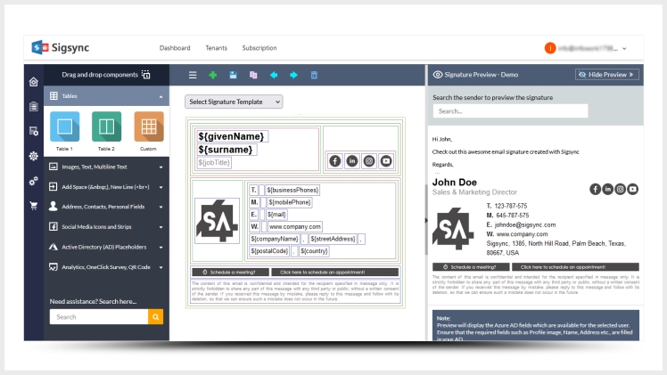Open the Select Signature Template dropdown
This screenshot has width=667, height=375.
coord(234,102)
